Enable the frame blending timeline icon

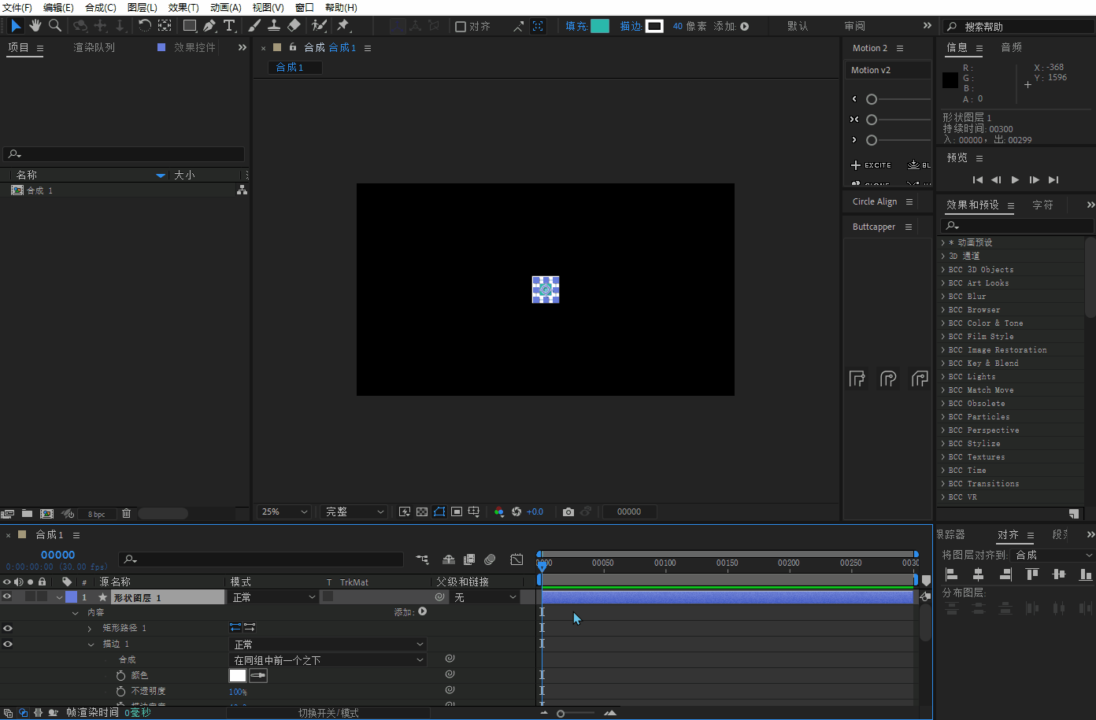click(x=469, y=559)
